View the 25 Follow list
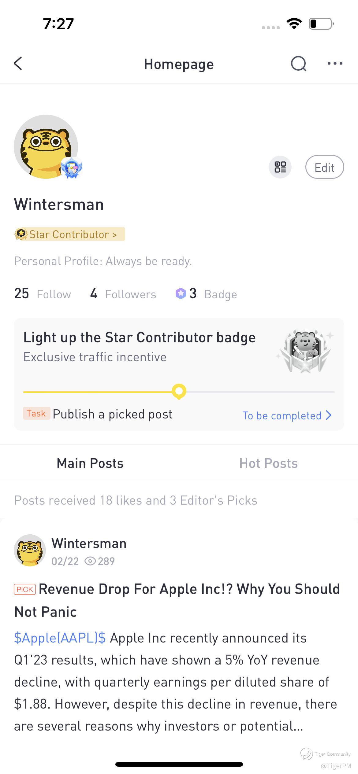 42,294
